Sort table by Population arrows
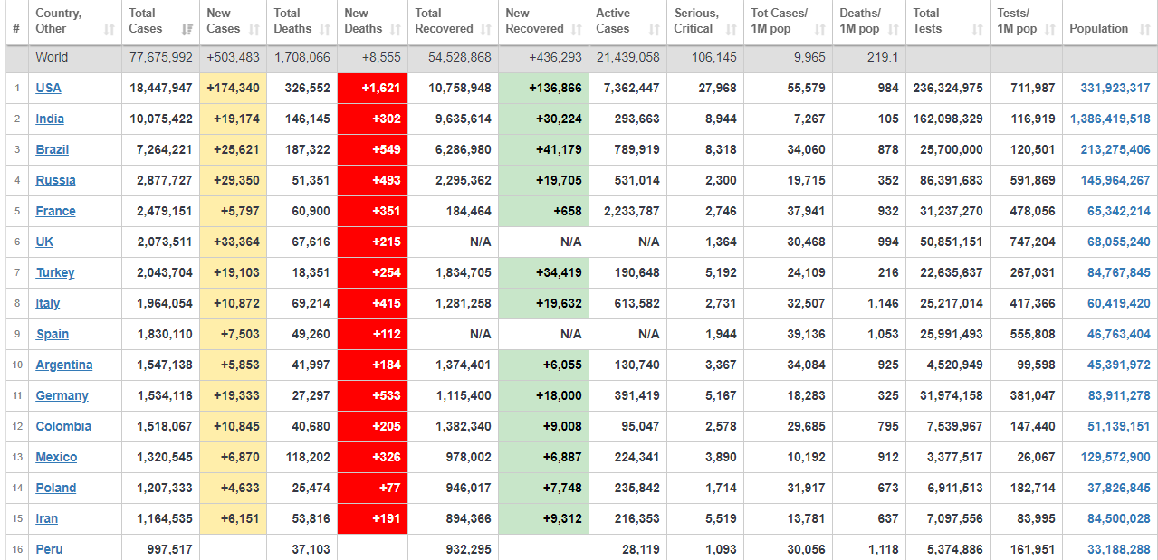This screenshot has height=560, width=1158. point(1145,30)
